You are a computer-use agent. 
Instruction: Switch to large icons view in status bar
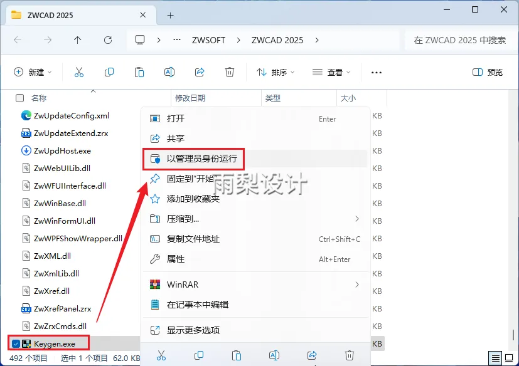(509, 358)
